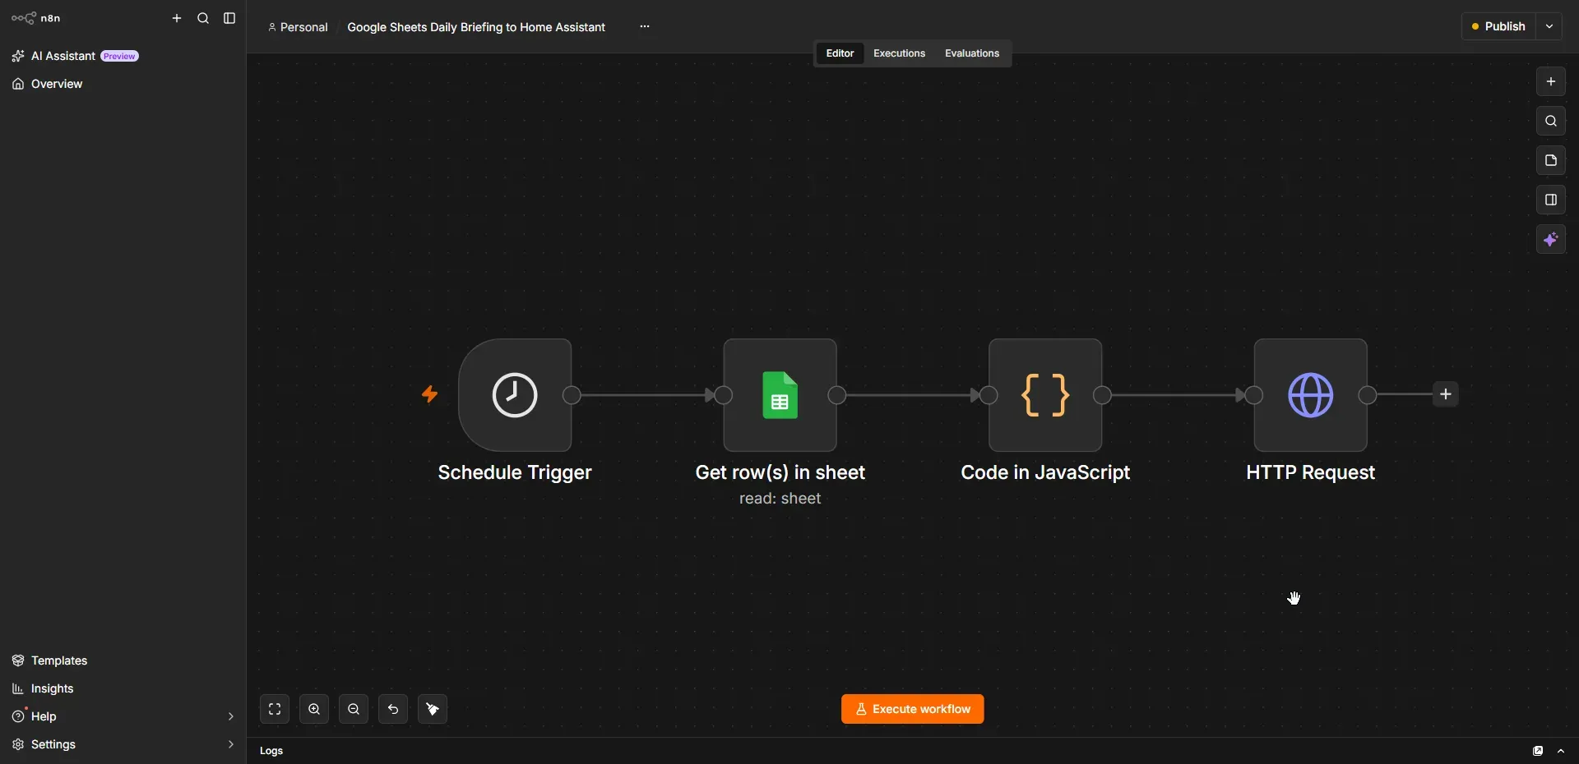This screenshot has width=1579, height=764.
Task: Add a node with canvas plus button
Action: pyautogui.click(x=1551, y=81)
